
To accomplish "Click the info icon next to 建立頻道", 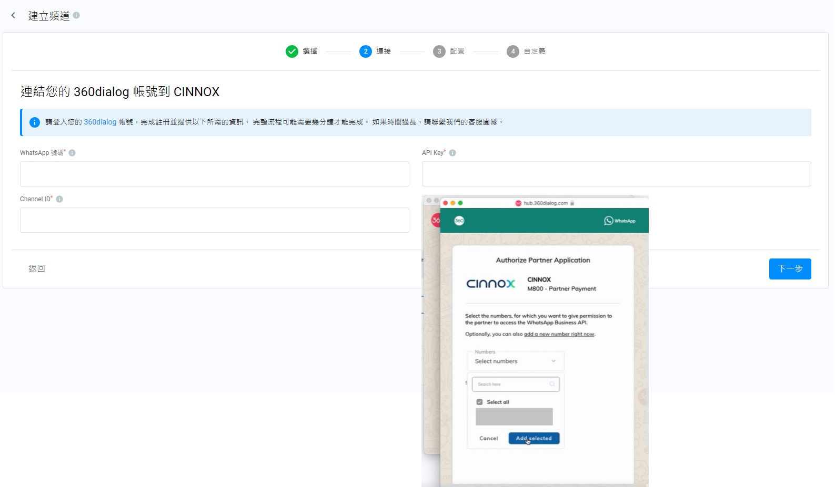I will tap(76, 15).
